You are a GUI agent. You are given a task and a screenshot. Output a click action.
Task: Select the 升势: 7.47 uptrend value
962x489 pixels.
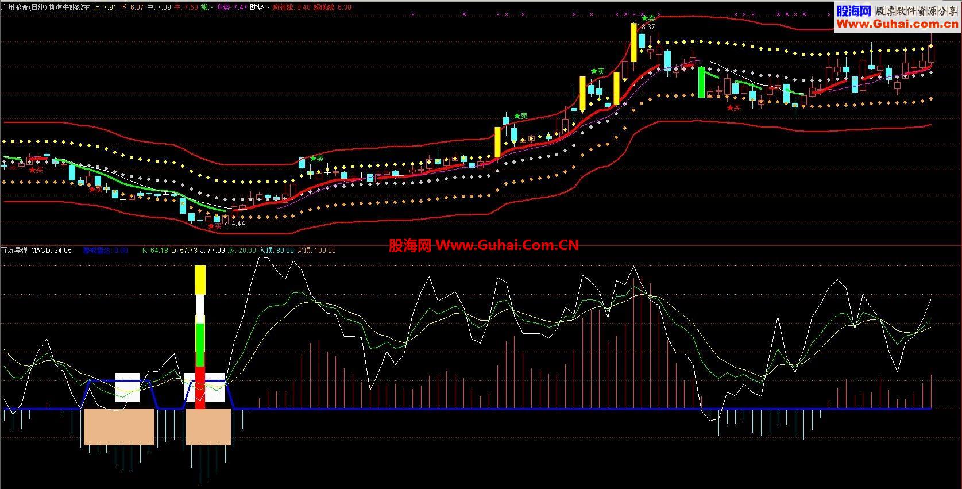[231, 7]
